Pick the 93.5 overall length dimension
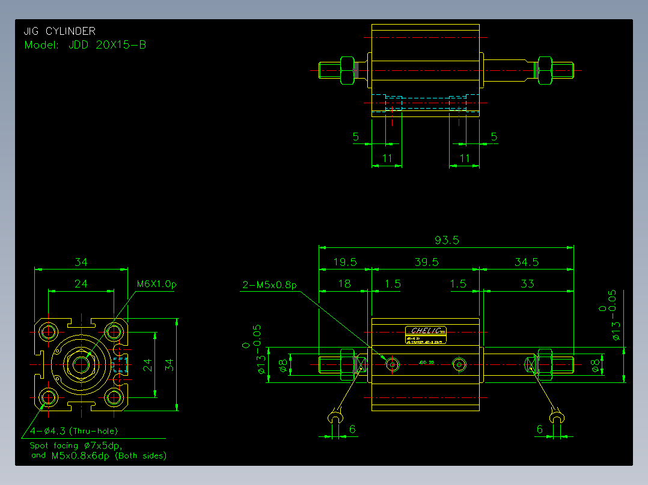The image size is (648, 485). click(x=447, y=240)
